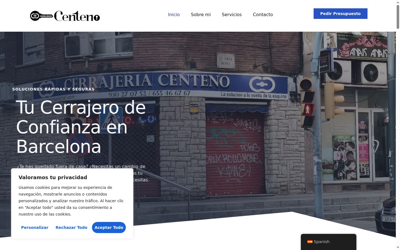
Task: Choose Personalizar in the cookie banner
Action: point(35,227)
